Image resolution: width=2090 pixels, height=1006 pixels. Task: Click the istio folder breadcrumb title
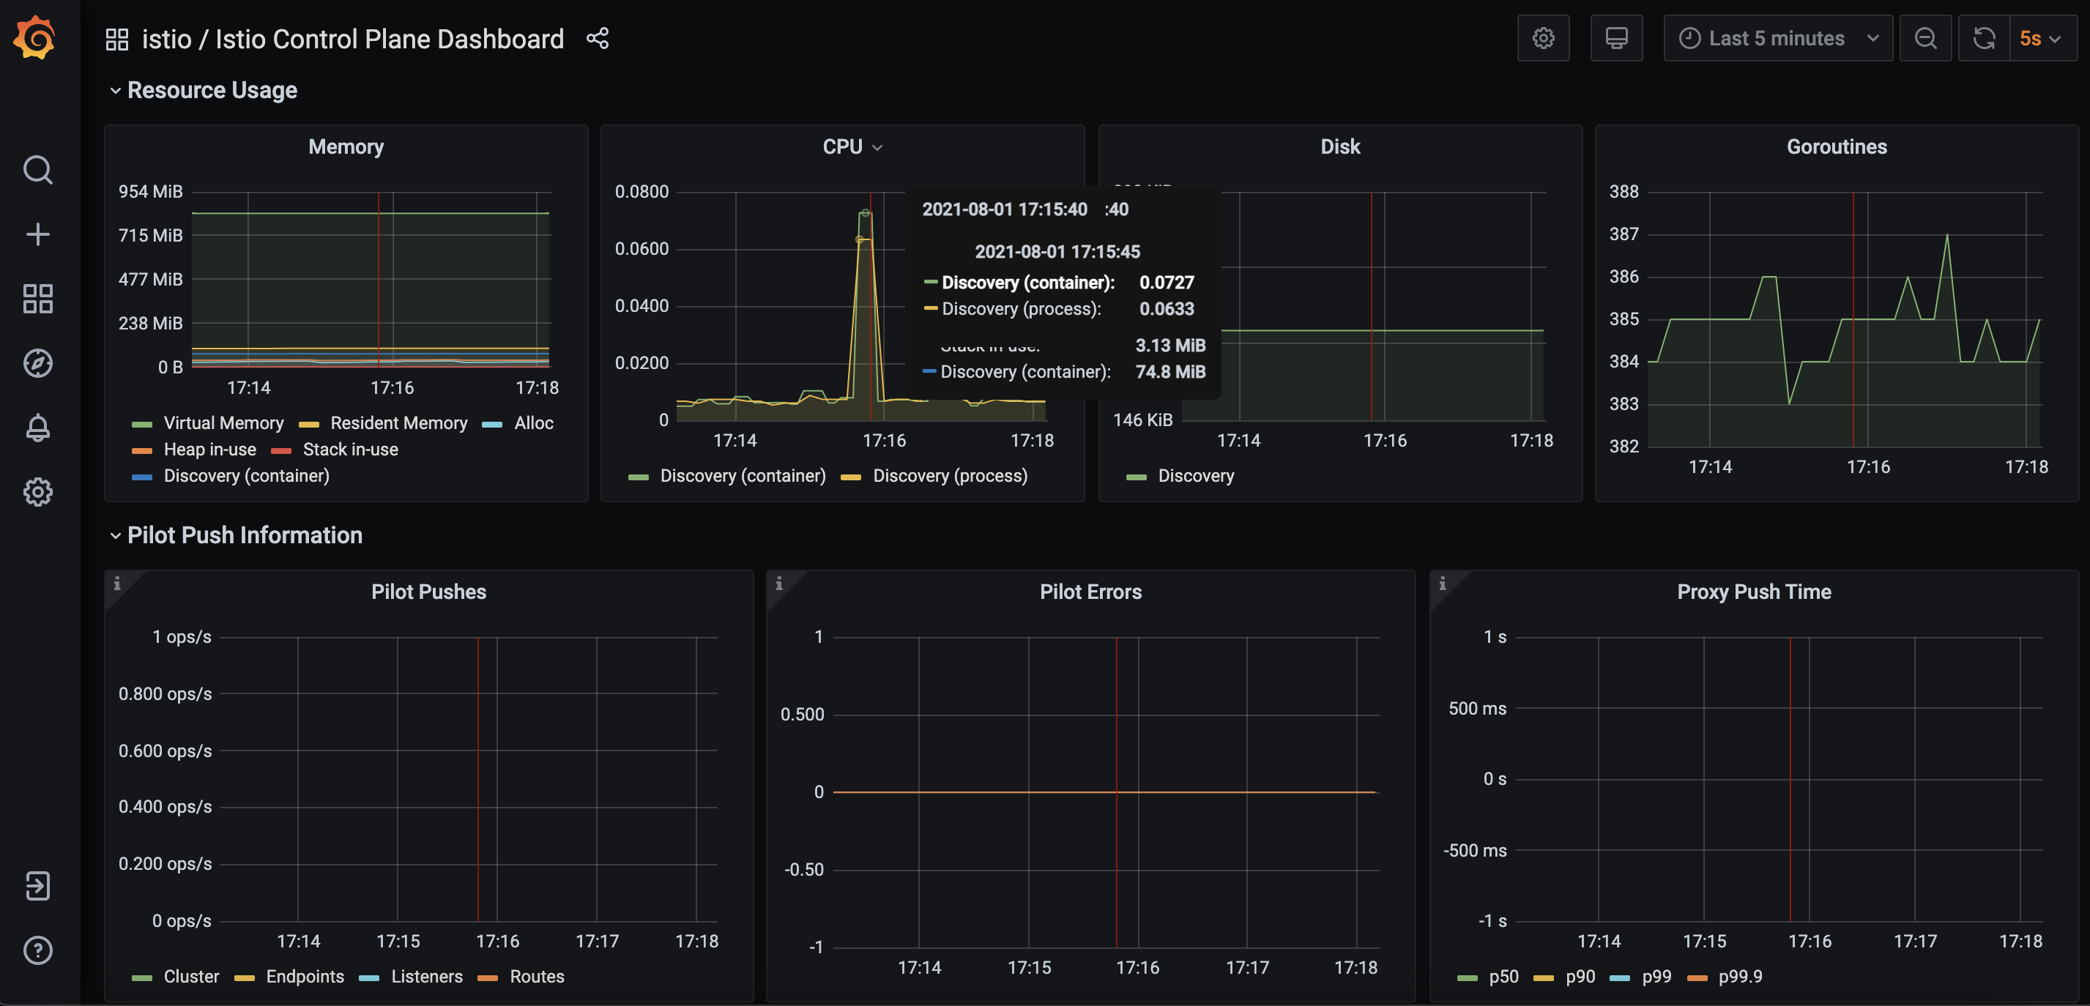tap(166, 39)
